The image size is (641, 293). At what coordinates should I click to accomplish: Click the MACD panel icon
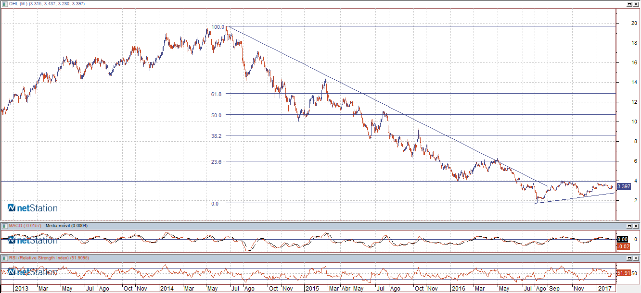pos(4,226)
